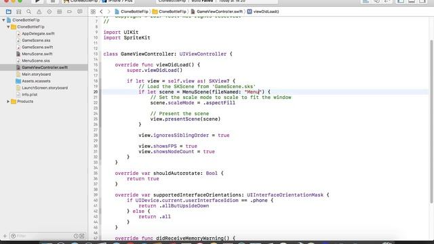Viewport: 434px width, 244px height.
Task: Select GameScene.swift in navigator
Action: tap(37, 47)
